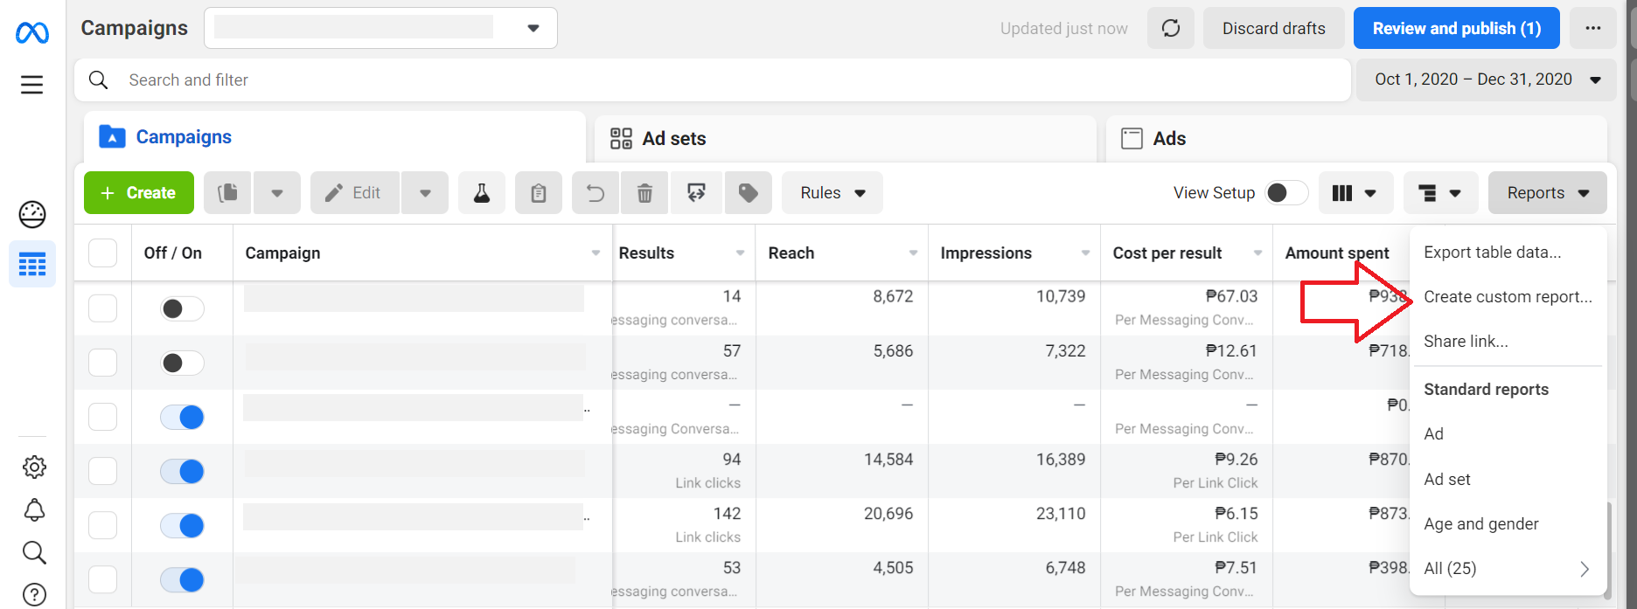The width and height of the screenshot is (1637, 609).
Task: Click Review and publish (1) button
Action: coord(1457,28)
